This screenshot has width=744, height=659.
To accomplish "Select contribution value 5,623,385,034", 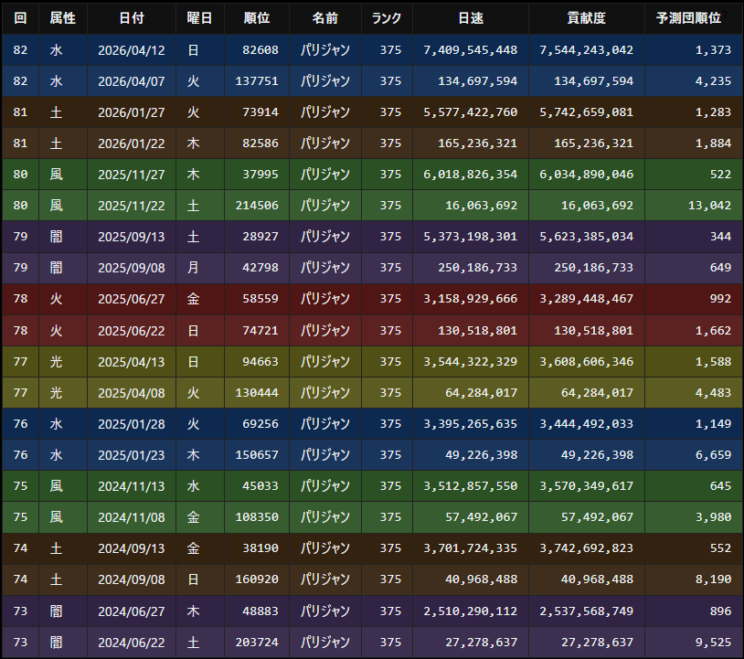I will (x=586, y=237).
